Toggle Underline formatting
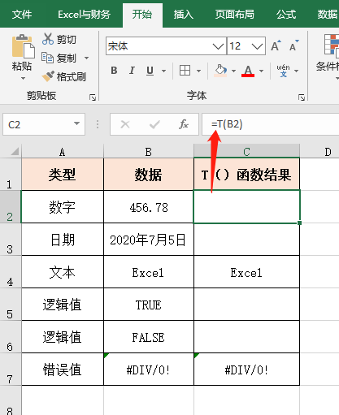Viewport: 339px width, 415px height. 150,71
